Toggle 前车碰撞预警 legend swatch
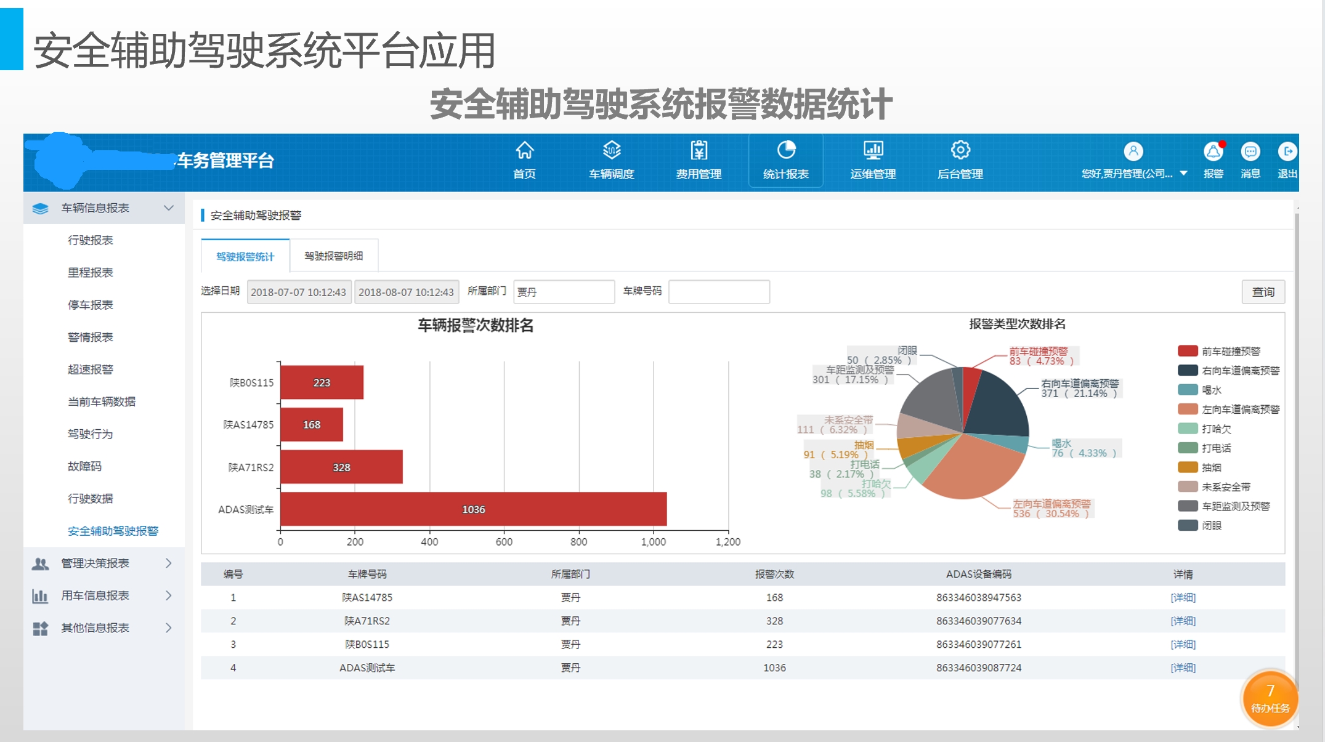Viewport: 1325px width, 742px height. point(1187,351)
